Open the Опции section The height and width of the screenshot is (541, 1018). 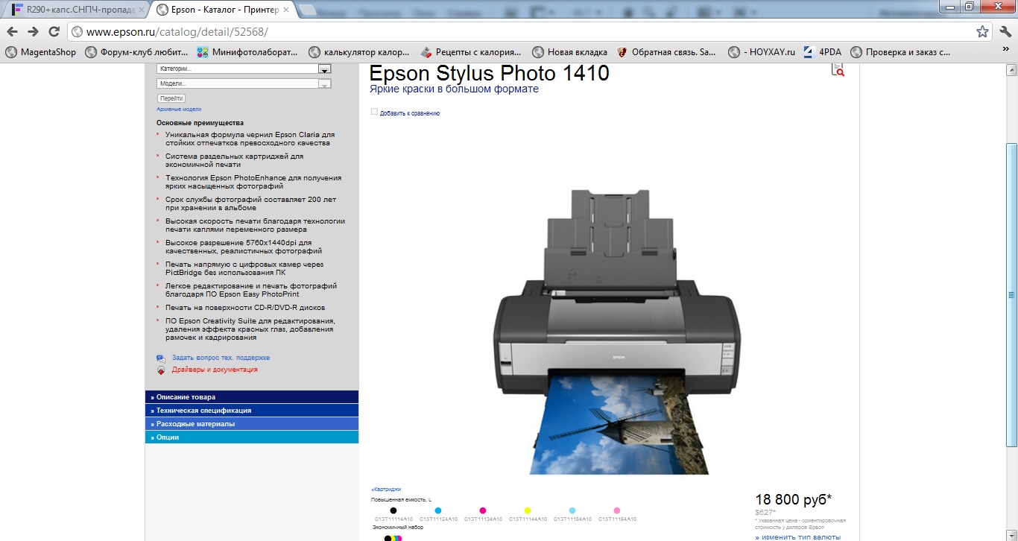pyautogui.click(x=252, y=437)
